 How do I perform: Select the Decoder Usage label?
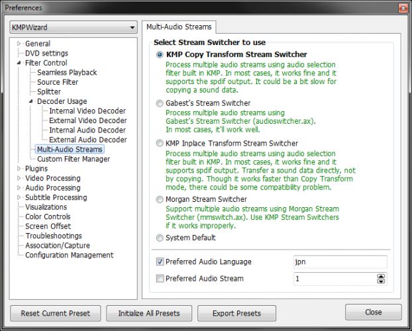point(62,101)
